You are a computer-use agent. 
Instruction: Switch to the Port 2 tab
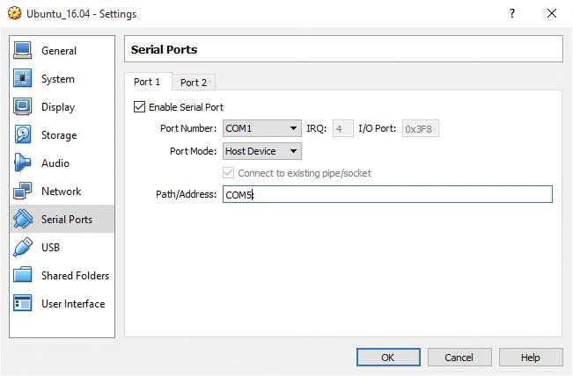(194, 83)
